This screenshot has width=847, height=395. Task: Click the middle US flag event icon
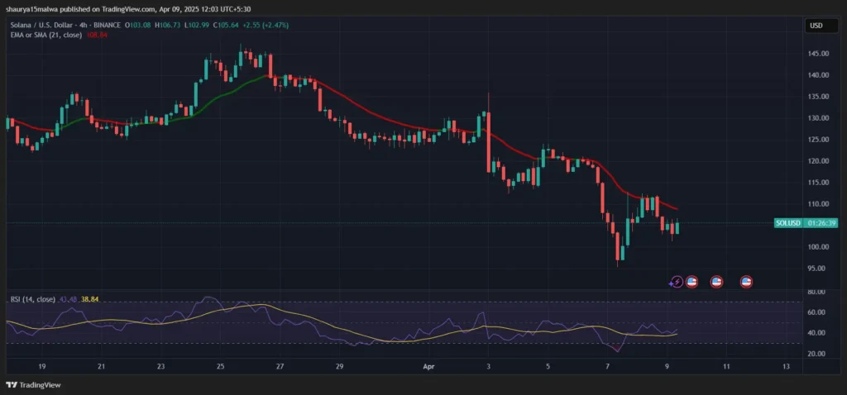coord(717,282)
